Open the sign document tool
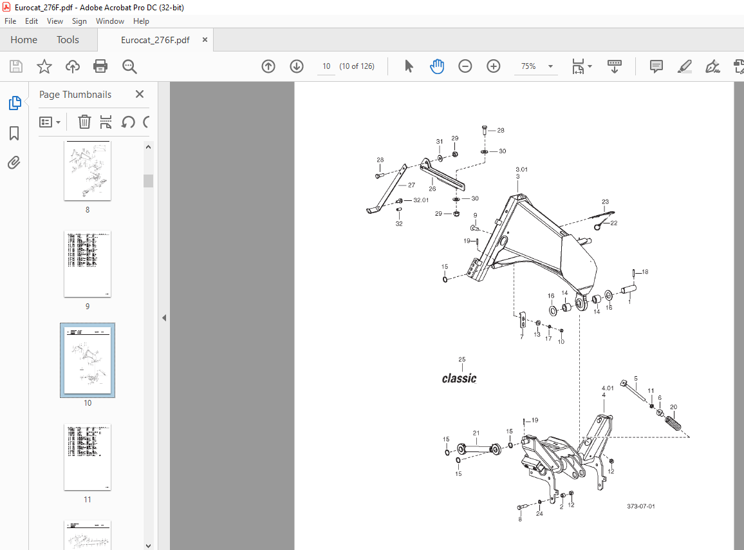The image size is (744, 550). tap(712, 66)
